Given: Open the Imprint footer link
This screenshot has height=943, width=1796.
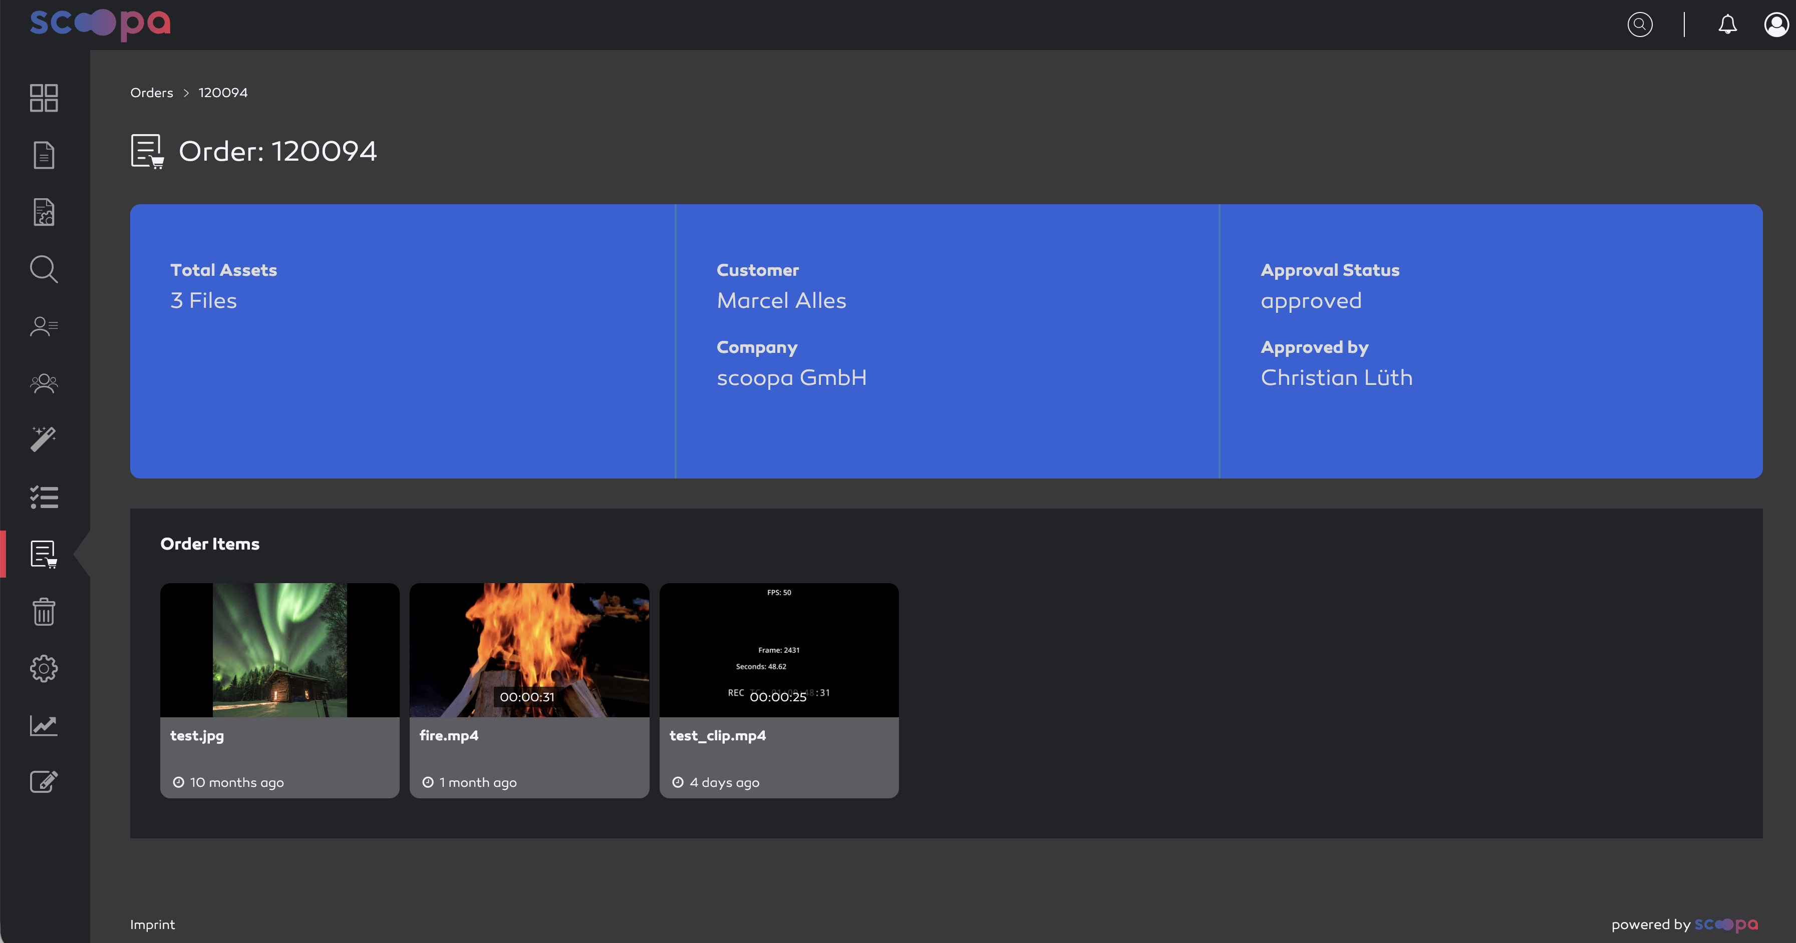Looking at the screenshot, I should tap(152, 924).
